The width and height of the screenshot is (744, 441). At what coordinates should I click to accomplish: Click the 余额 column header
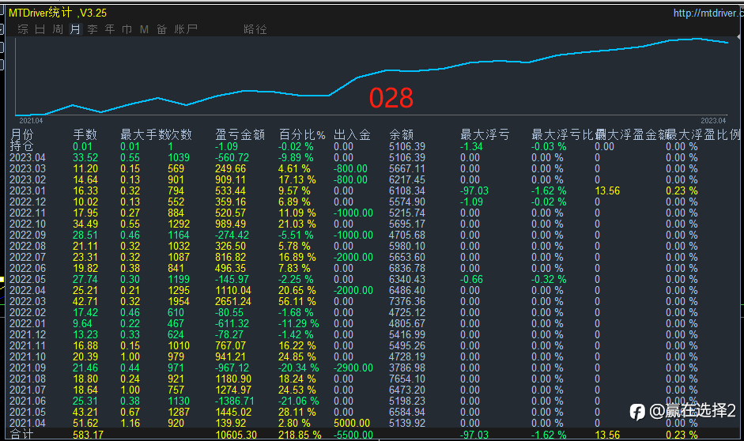[402, 134]
